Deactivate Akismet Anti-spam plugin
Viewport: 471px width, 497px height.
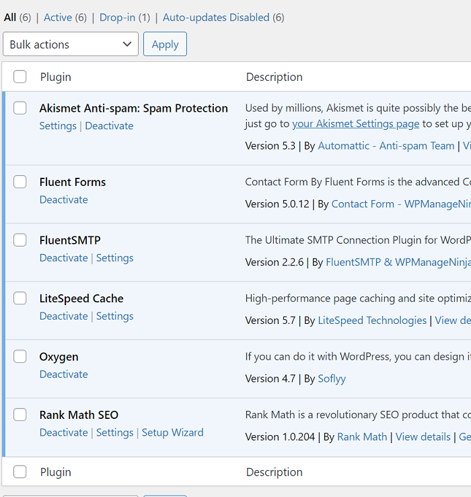[x=109, y=126]
